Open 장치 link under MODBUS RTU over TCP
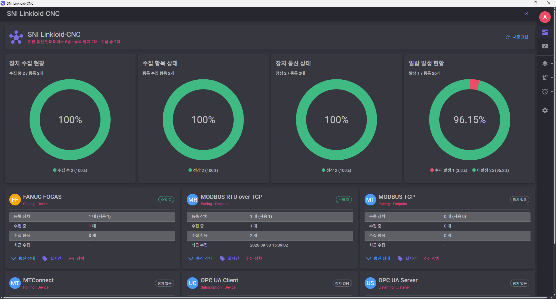The height and width of the screenshot is (299, 556). coord(254,258)
